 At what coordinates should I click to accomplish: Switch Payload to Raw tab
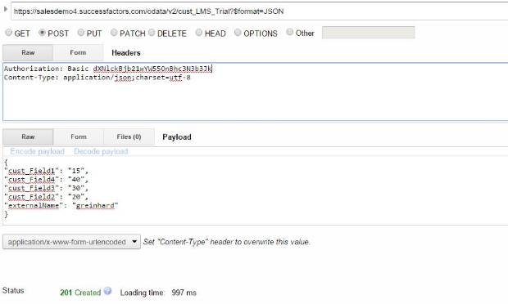[x=28, y=137]
